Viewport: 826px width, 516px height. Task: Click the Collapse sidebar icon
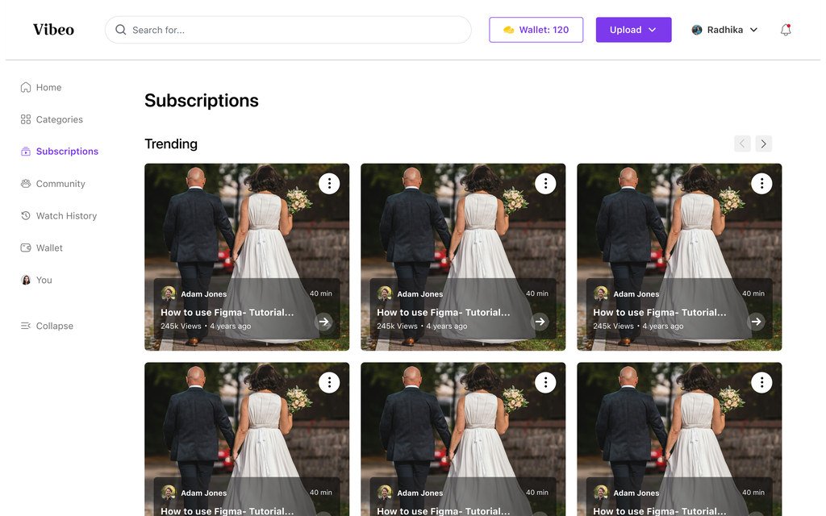(x=25, y=326)
